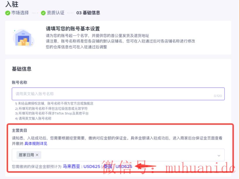The image size is (240, 179).
Task: Click the 账号名称 account name input field
Action: 117,93
